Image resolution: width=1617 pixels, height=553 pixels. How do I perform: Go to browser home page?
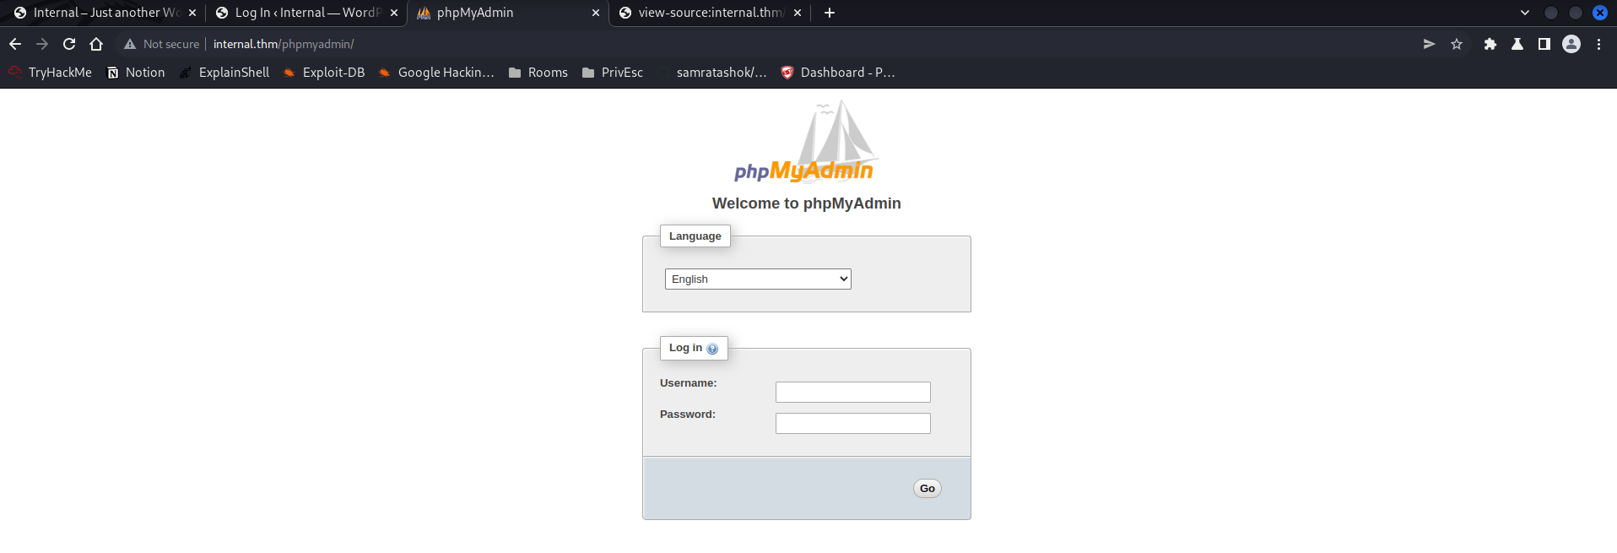(96, 44)
